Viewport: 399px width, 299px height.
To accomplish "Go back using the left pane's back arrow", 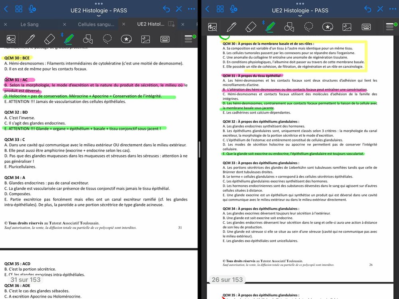I will [7, 9].
